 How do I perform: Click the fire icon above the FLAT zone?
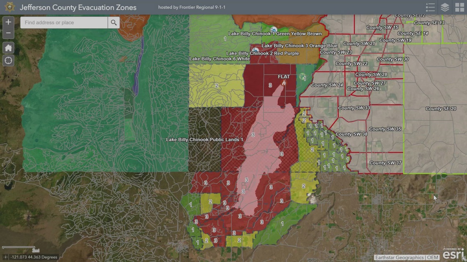(284, 82)
